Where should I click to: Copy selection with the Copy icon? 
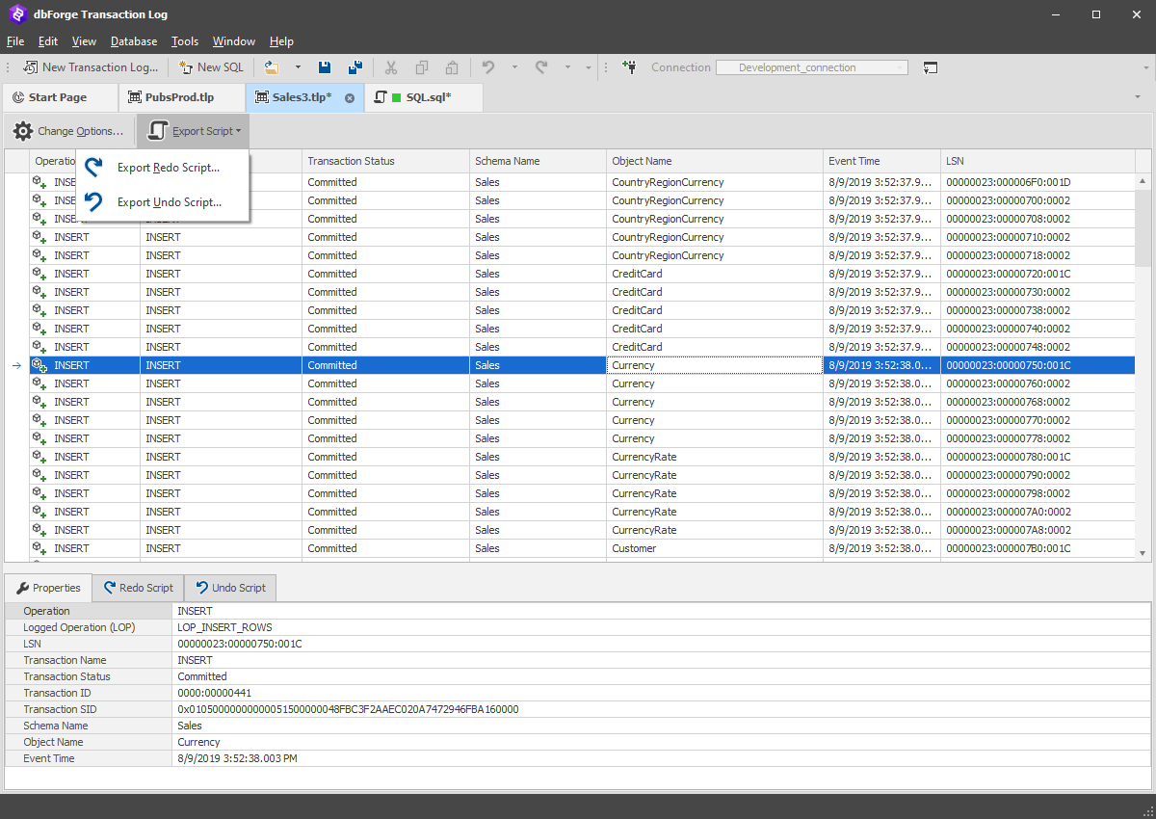(x=422, y=66)
